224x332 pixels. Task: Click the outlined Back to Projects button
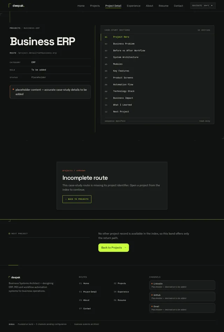point(77,199)
